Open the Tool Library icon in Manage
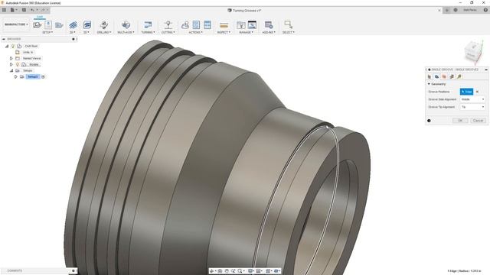This screenshot has height=275, width=490. [x=241, y=24]
